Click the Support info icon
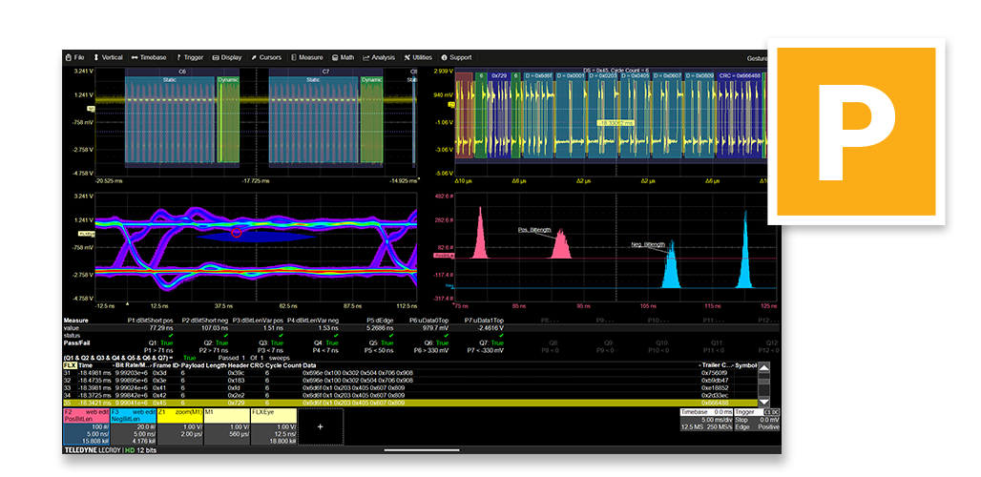Viewport: 981px width, 477px height. click(x=444, y=57)
